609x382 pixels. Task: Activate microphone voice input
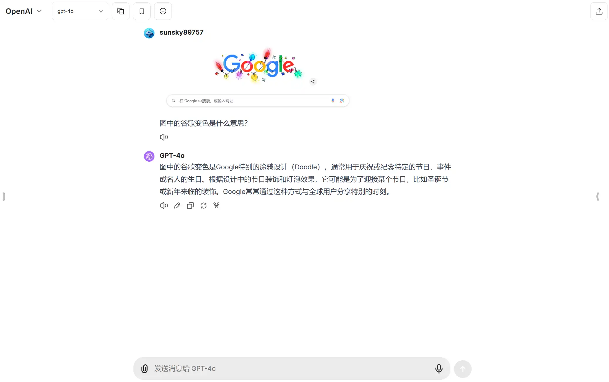(x=439, y=369)
